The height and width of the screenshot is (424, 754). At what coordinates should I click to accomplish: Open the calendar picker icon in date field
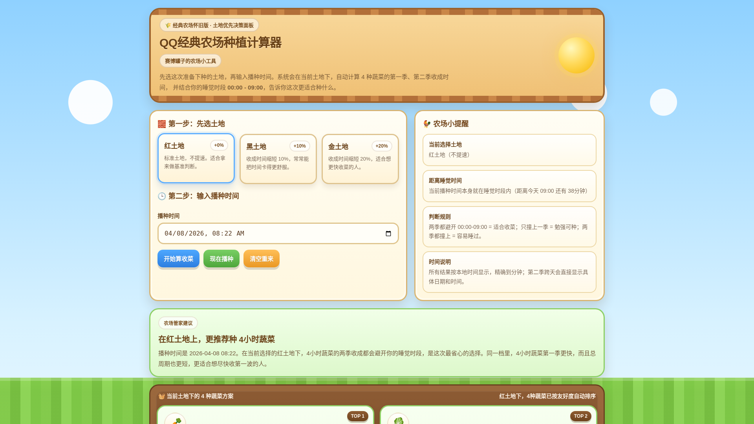coord(388,234)
